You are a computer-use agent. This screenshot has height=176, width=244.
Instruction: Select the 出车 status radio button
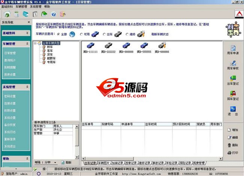point(104,34)
